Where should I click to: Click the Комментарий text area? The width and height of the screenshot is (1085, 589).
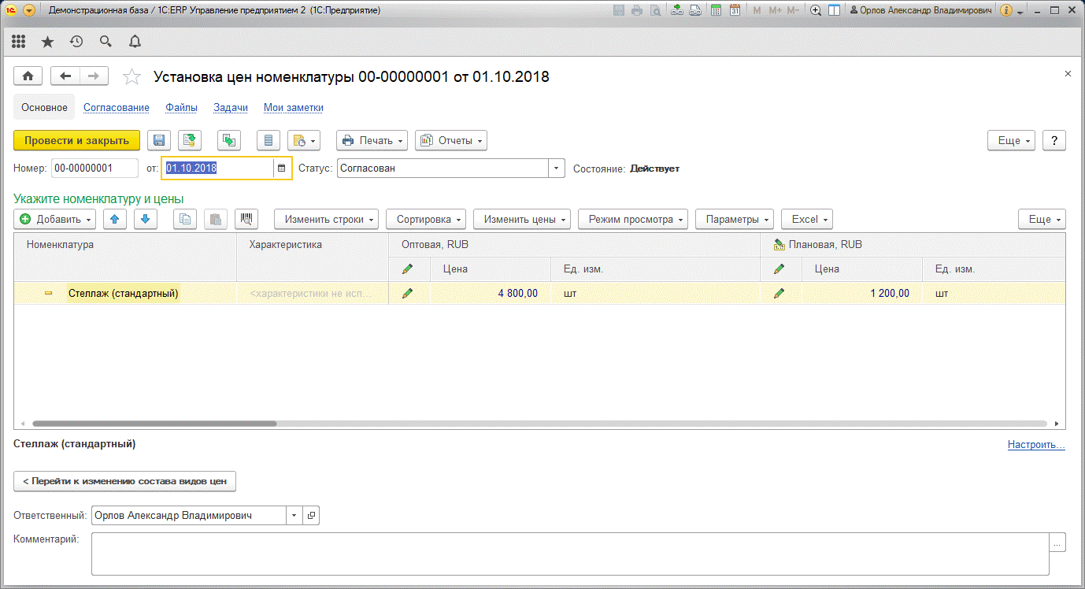pos(570,554)
